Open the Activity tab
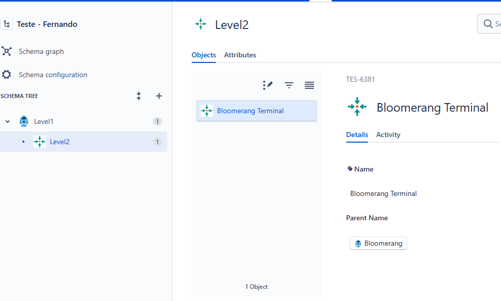The width and height of the screenshot is (501, 301). (388, 135)
